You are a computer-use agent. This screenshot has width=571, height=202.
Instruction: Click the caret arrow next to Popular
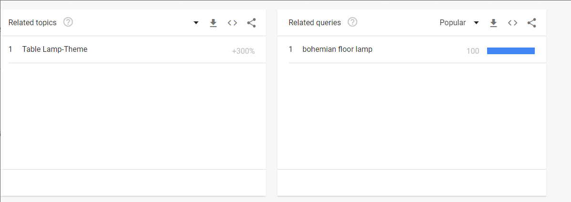tap(476, 23)
